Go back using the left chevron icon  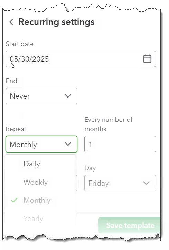[11, 22]
